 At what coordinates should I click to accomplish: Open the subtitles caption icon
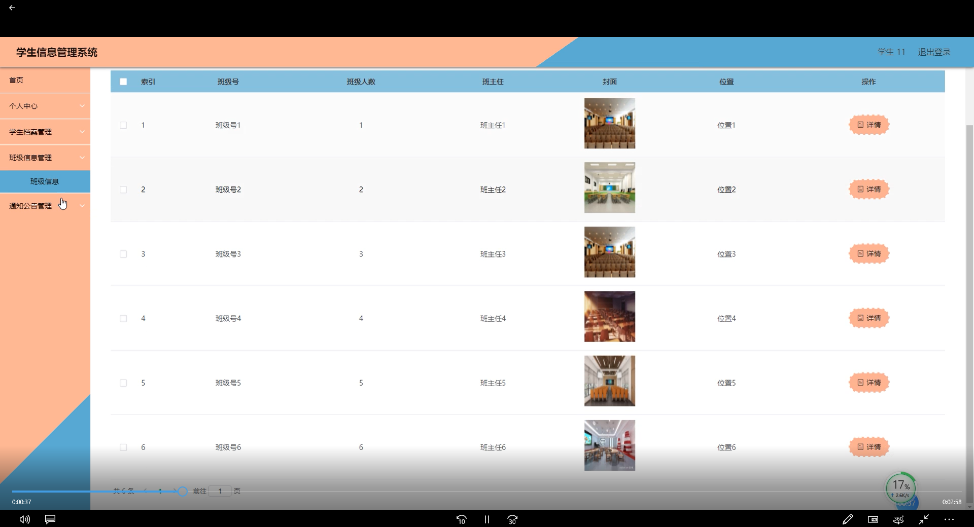[50, 519]
